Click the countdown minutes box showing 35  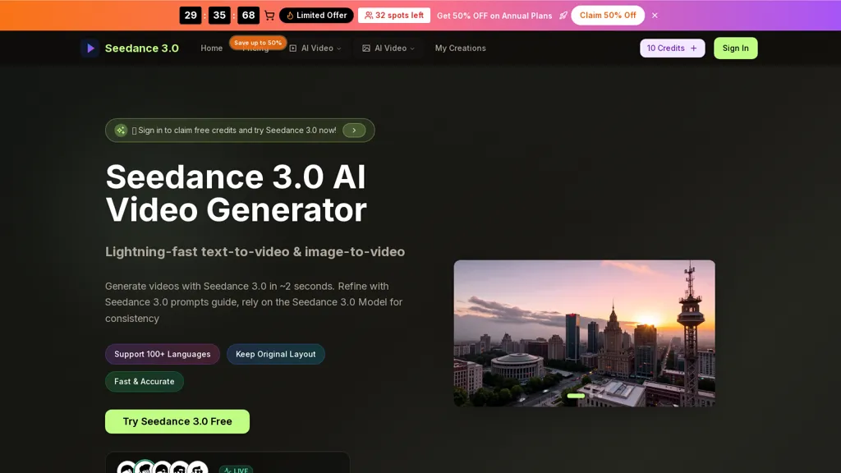[x=219, y=16]
